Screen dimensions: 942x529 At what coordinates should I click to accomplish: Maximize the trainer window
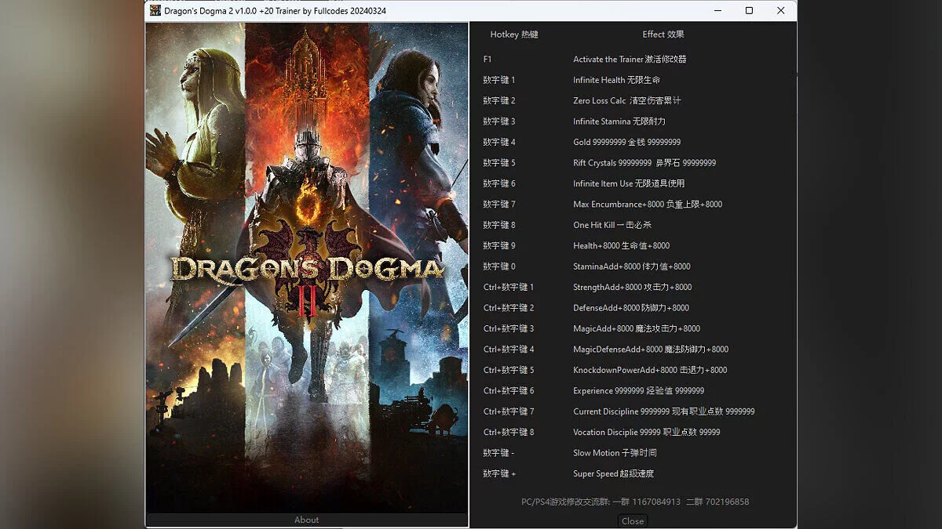click(x=749, y=10)
